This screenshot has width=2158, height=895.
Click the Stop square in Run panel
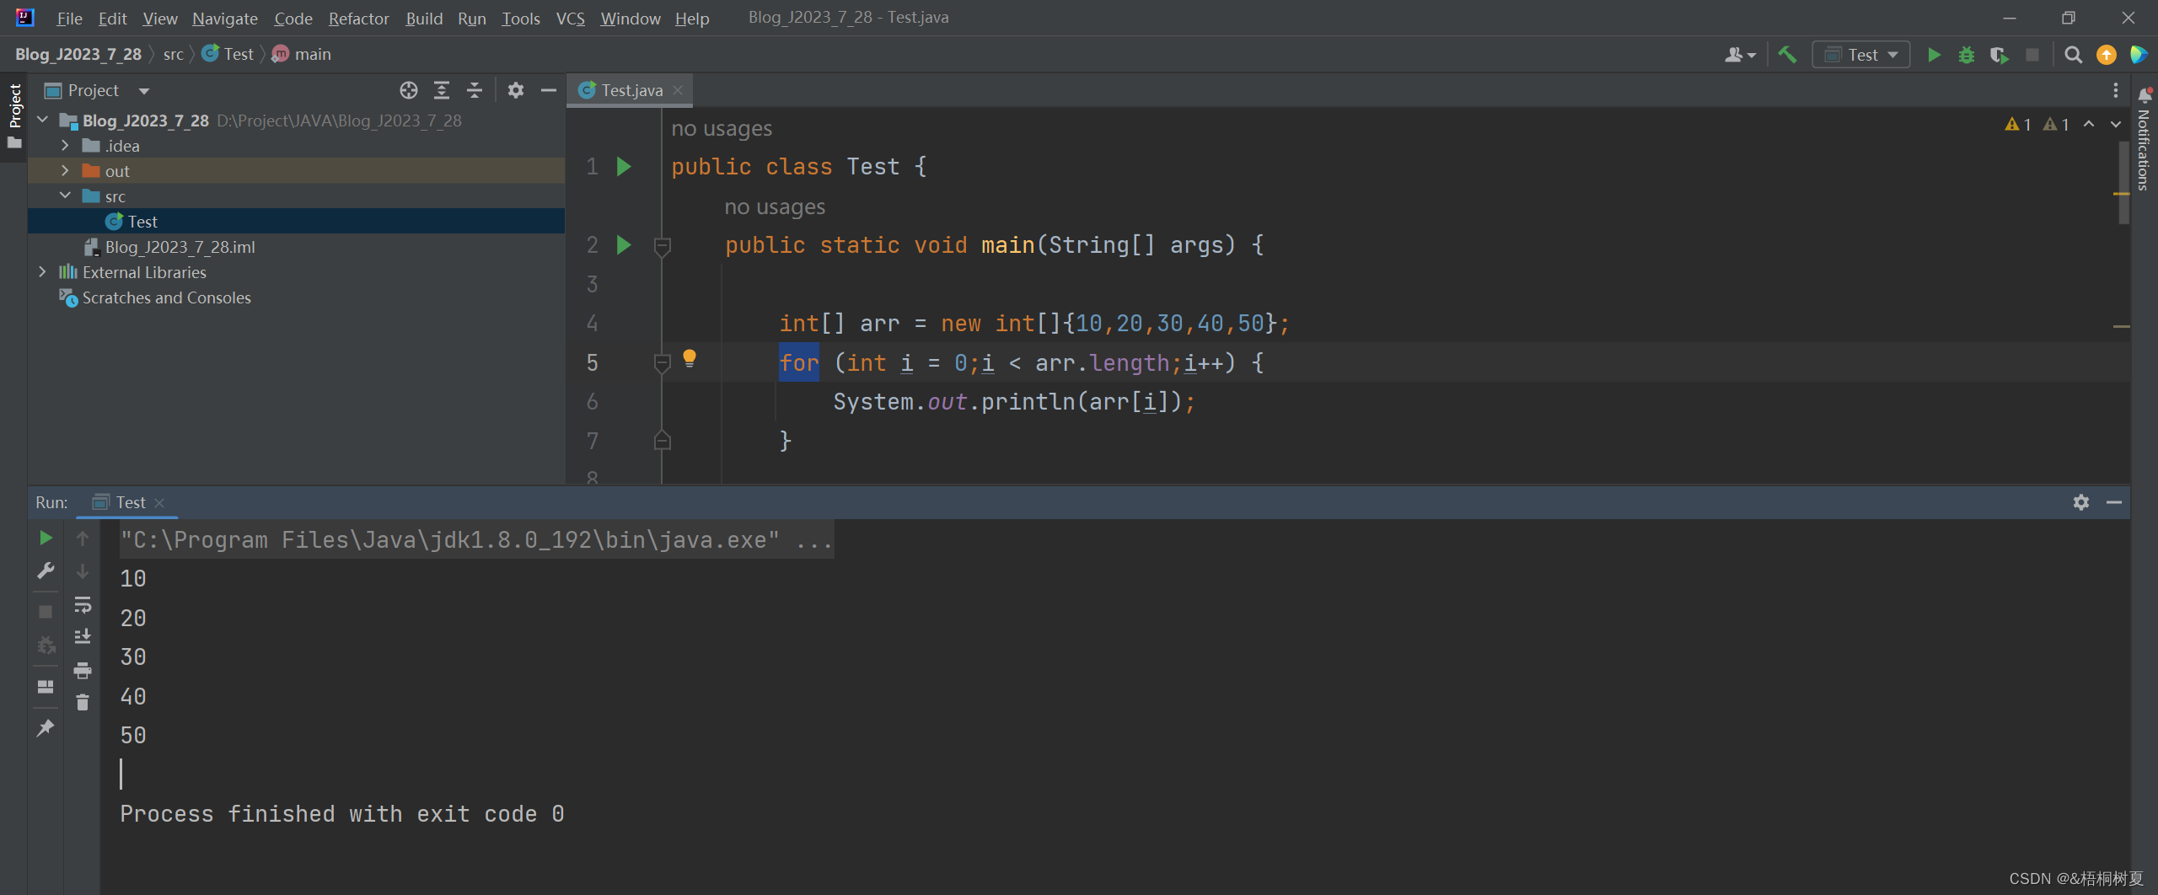coord(46,612)
